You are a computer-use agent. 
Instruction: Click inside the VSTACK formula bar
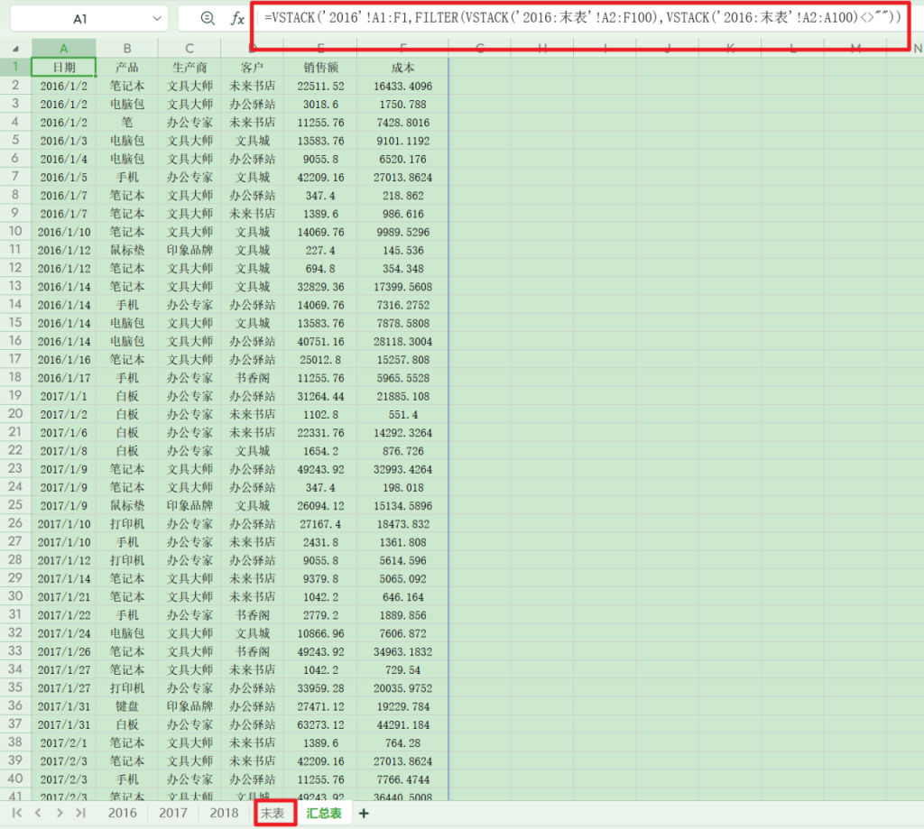point(577,18)
